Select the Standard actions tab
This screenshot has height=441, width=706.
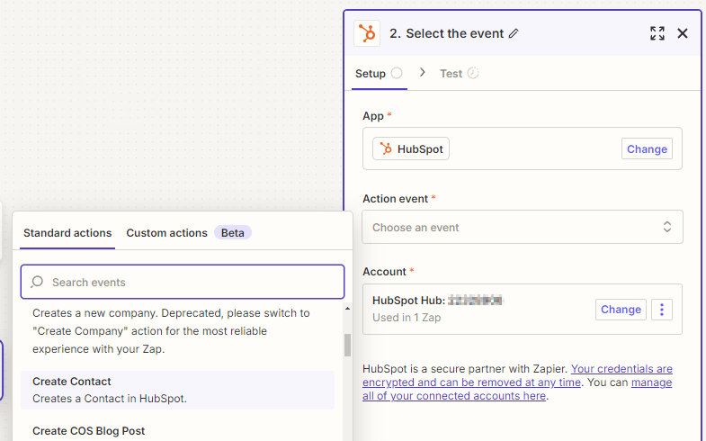(x=67, y=233)
